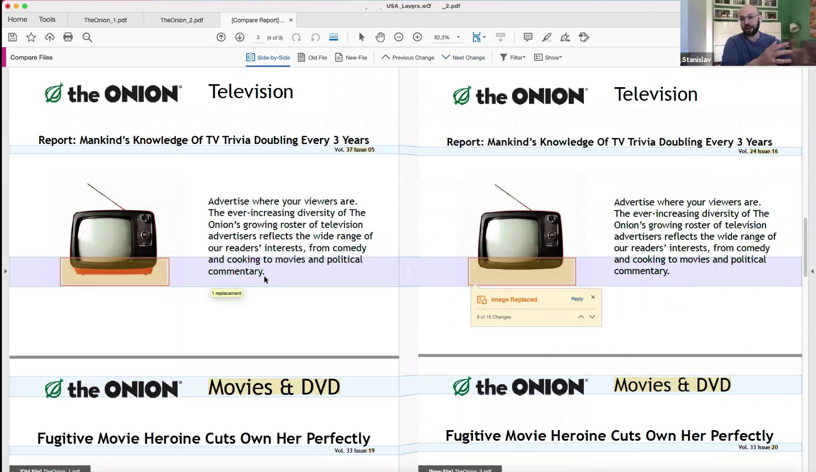Click the down chevron in changes popup
The image size is (816, 472).
coord(592,317)
